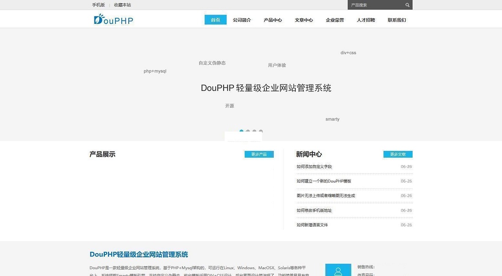Click the DouPHP logo
Viewport: 502px width, 276px height.
click(x=114, y=19)
